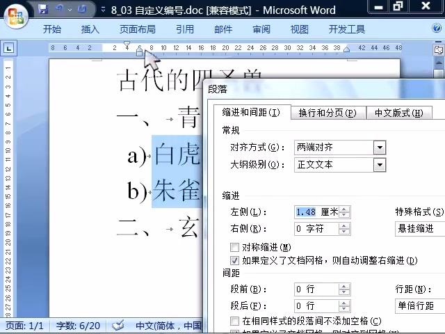Click the first line indent marker on ruler
The width and height of the screenshot is (445, 334).
(x=127, y=45)
